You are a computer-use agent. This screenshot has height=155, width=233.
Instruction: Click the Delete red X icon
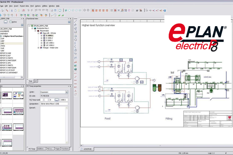click(x=24, y=10)
